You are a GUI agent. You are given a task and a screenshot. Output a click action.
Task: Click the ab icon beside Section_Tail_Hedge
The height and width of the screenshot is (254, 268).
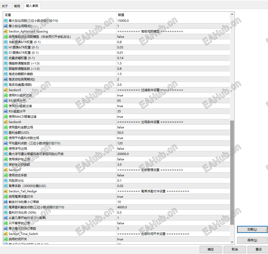pyautogui.click(x=5, y=191)
